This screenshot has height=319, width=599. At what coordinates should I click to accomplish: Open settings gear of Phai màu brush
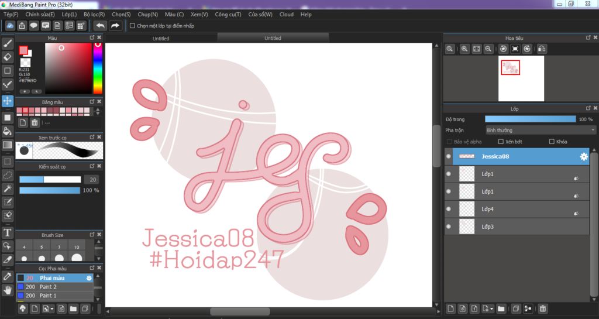pyautogui.click(x=89, y=278)
